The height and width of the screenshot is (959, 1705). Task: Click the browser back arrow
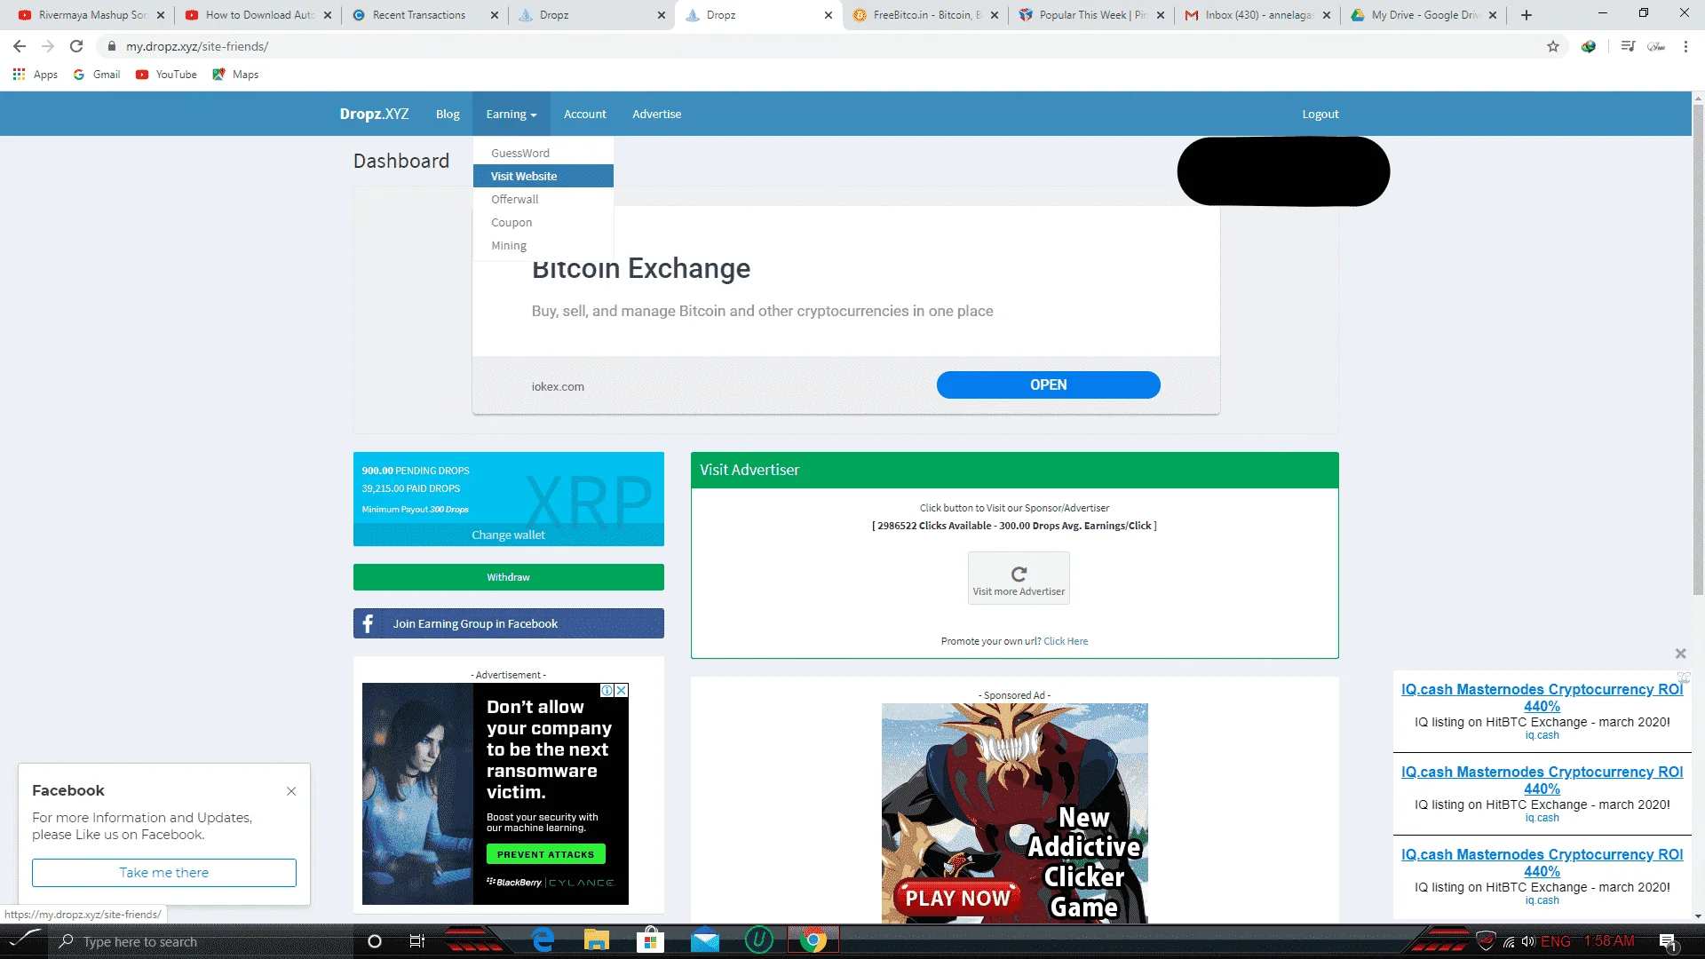pos(20,46)
